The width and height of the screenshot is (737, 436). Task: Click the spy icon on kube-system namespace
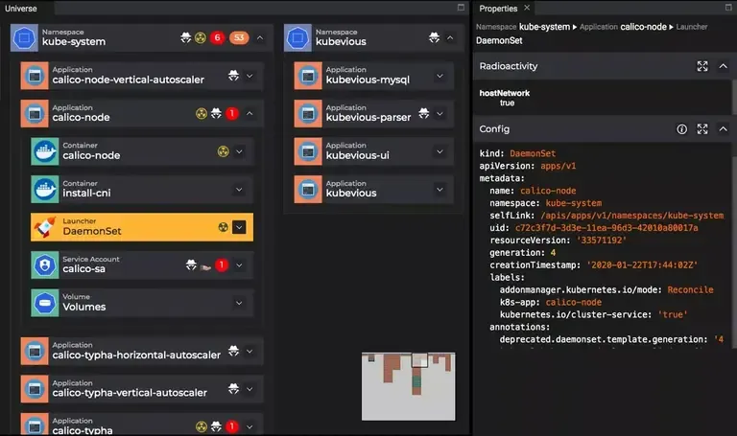(185, 37)
